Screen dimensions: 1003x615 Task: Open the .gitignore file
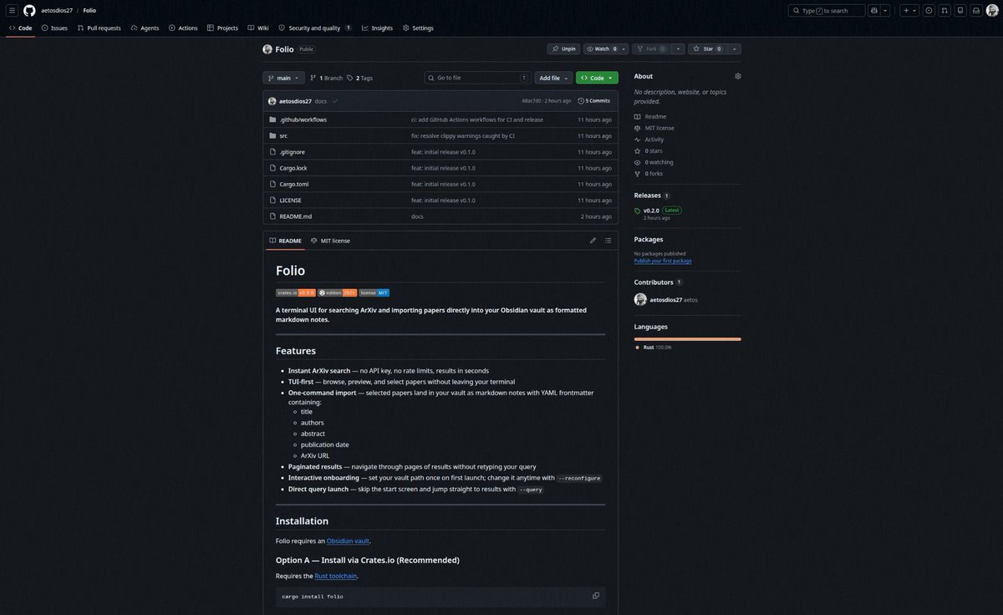(x=292, y=152)
